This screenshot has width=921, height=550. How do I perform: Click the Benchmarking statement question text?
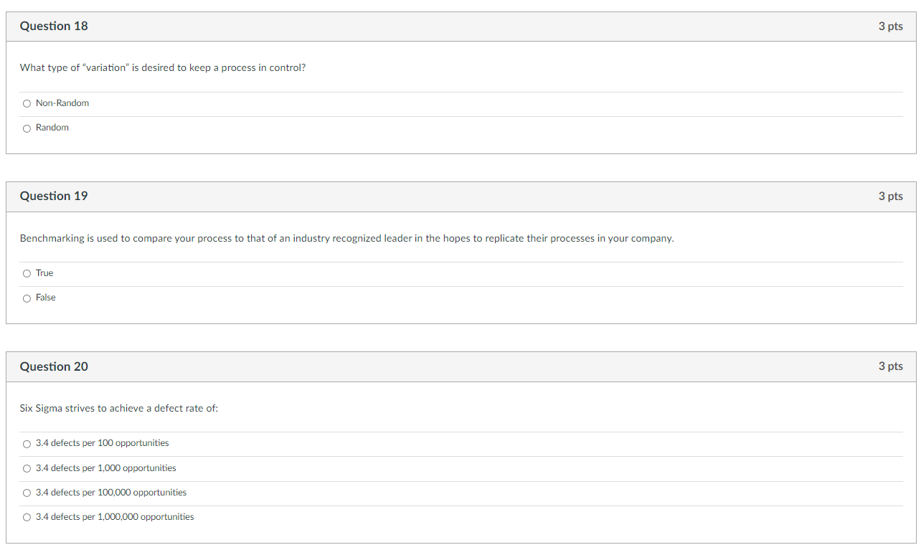click(347, 238)
